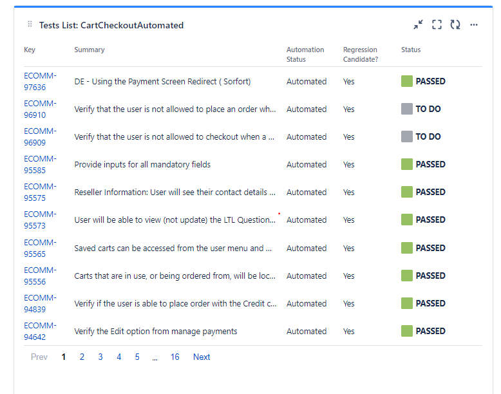
Task: Click the Status column header
Action: pos(411,50)
